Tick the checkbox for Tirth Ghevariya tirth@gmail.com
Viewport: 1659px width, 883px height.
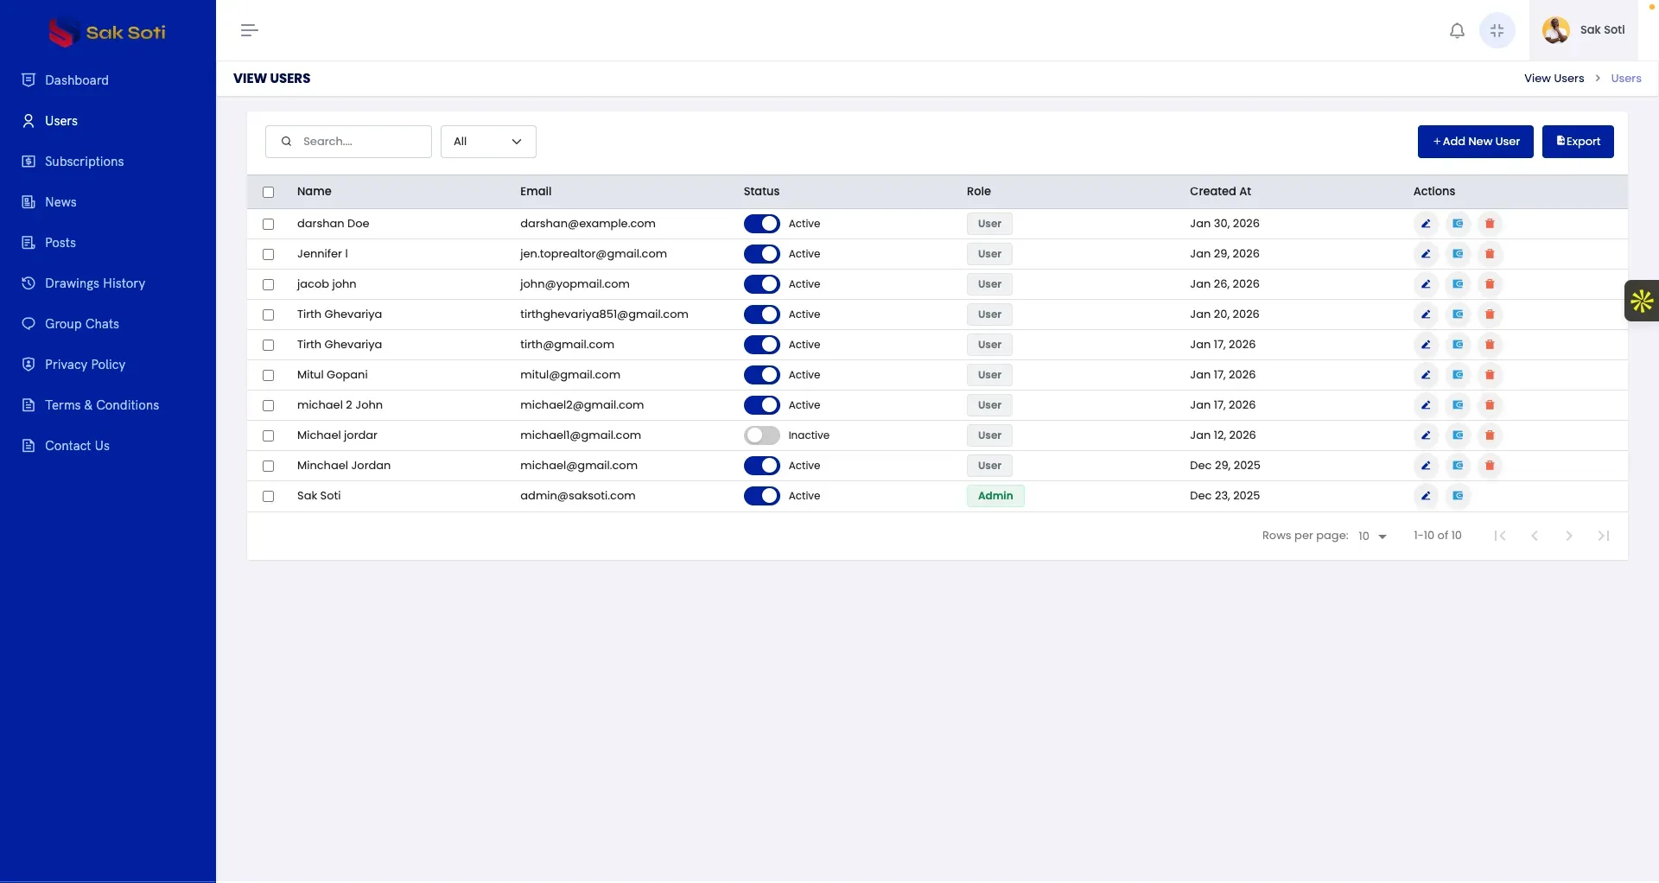(x=268, y=345)
